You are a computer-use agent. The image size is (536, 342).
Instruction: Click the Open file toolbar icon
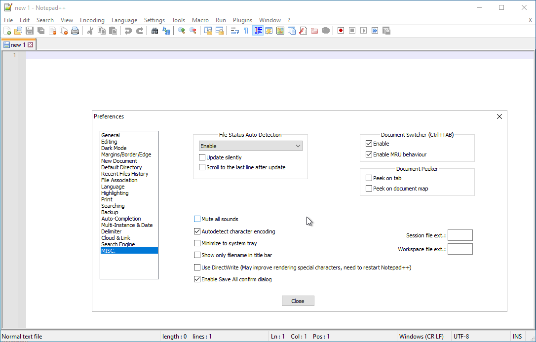18,31
